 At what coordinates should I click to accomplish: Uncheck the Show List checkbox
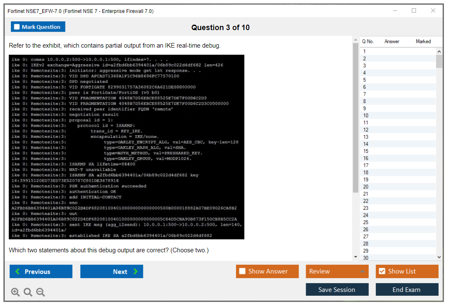coord(382,271)
